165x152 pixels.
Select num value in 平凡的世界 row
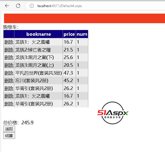(x=78, y=73)
